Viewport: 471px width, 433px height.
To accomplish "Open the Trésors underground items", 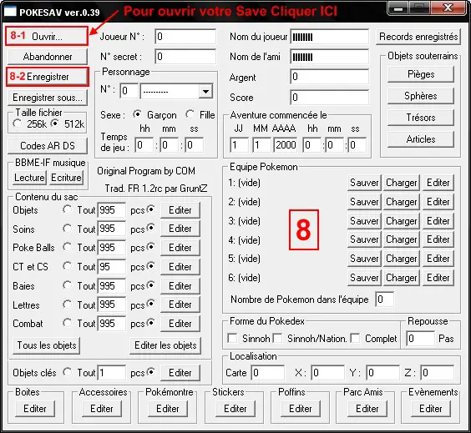I will [x=421, y=118].
